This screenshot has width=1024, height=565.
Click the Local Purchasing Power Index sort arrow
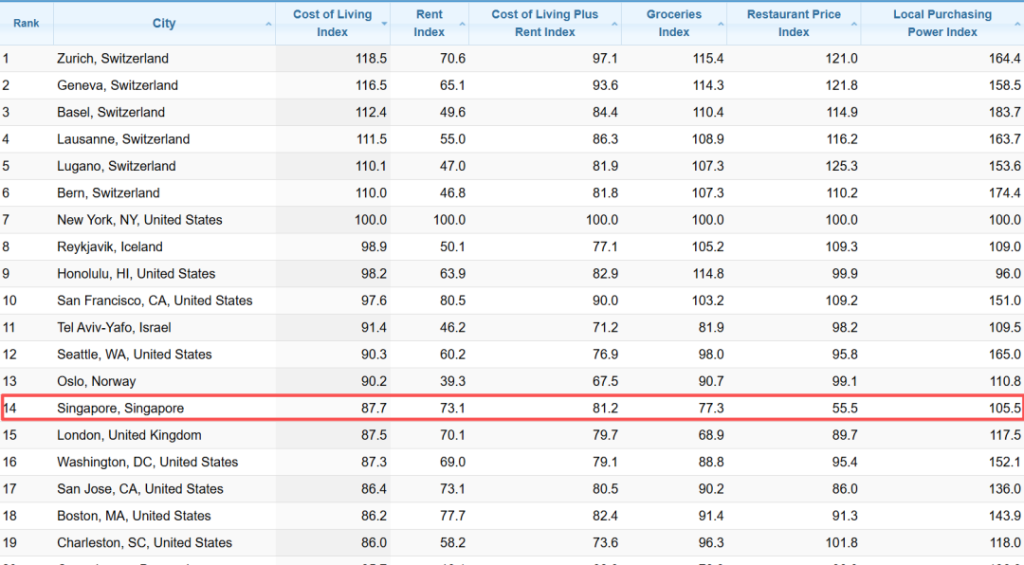[x=1017, y=23]
